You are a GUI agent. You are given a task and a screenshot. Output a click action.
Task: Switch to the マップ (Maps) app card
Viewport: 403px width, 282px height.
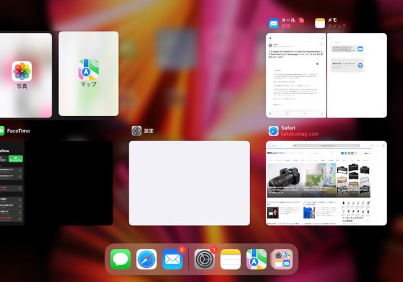88,74
